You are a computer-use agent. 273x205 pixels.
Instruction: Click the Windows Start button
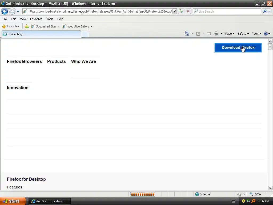(x=13, y=201)
